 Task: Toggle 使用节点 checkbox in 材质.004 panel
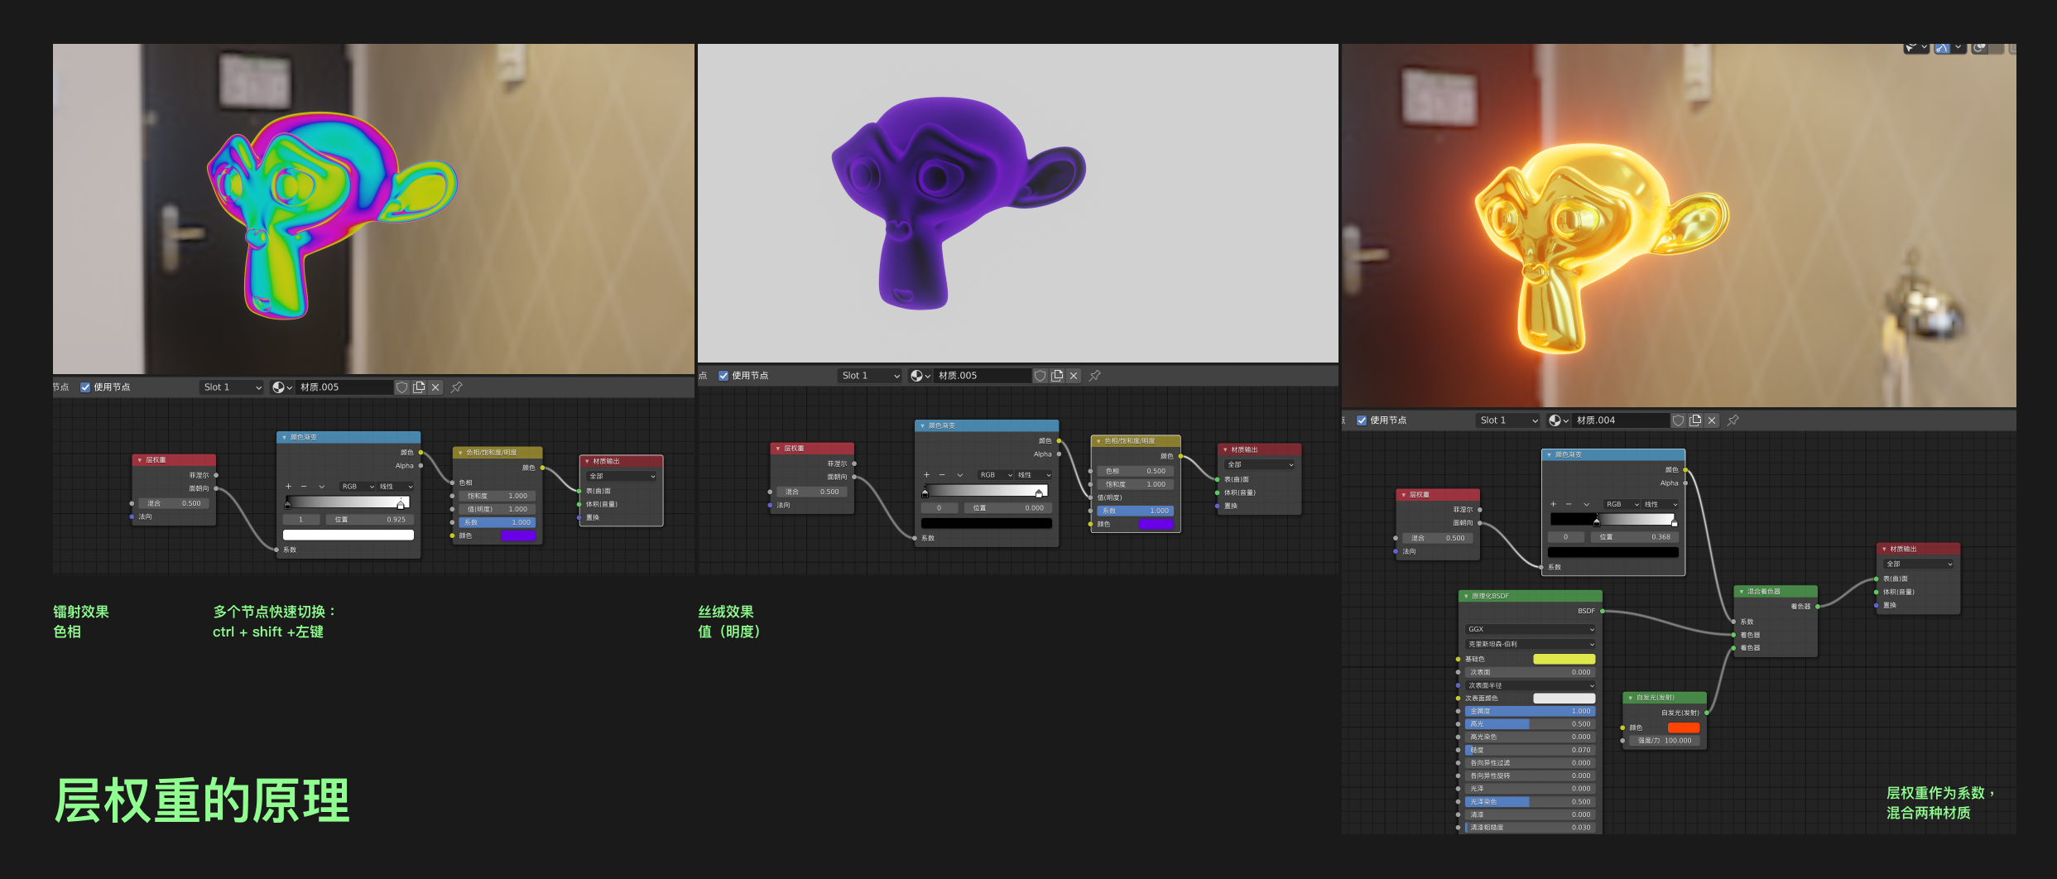coord(1362,420)
